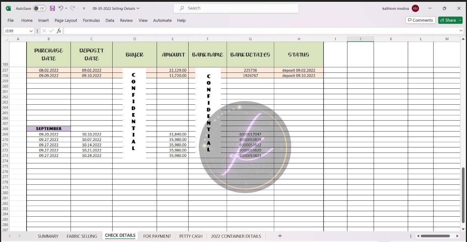This screenshot has width=467, height=242.
Task: Click the horizontal scrollbar left arrow
Action: click(419, 236)
